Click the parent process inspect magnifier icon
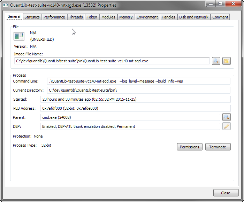 [x=227, y=117]
